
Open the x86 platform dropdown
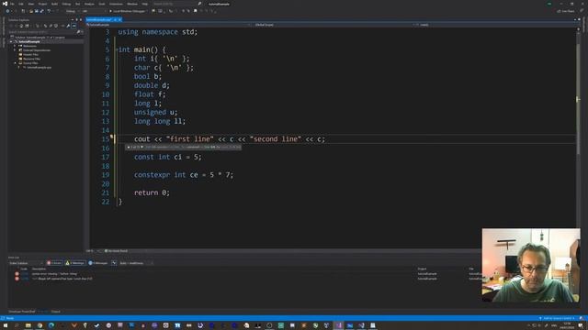[x=94, y=11]
